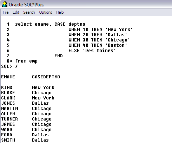Click the Dallas value in FORD row
The image size is (172, 143).
(40, 135)
